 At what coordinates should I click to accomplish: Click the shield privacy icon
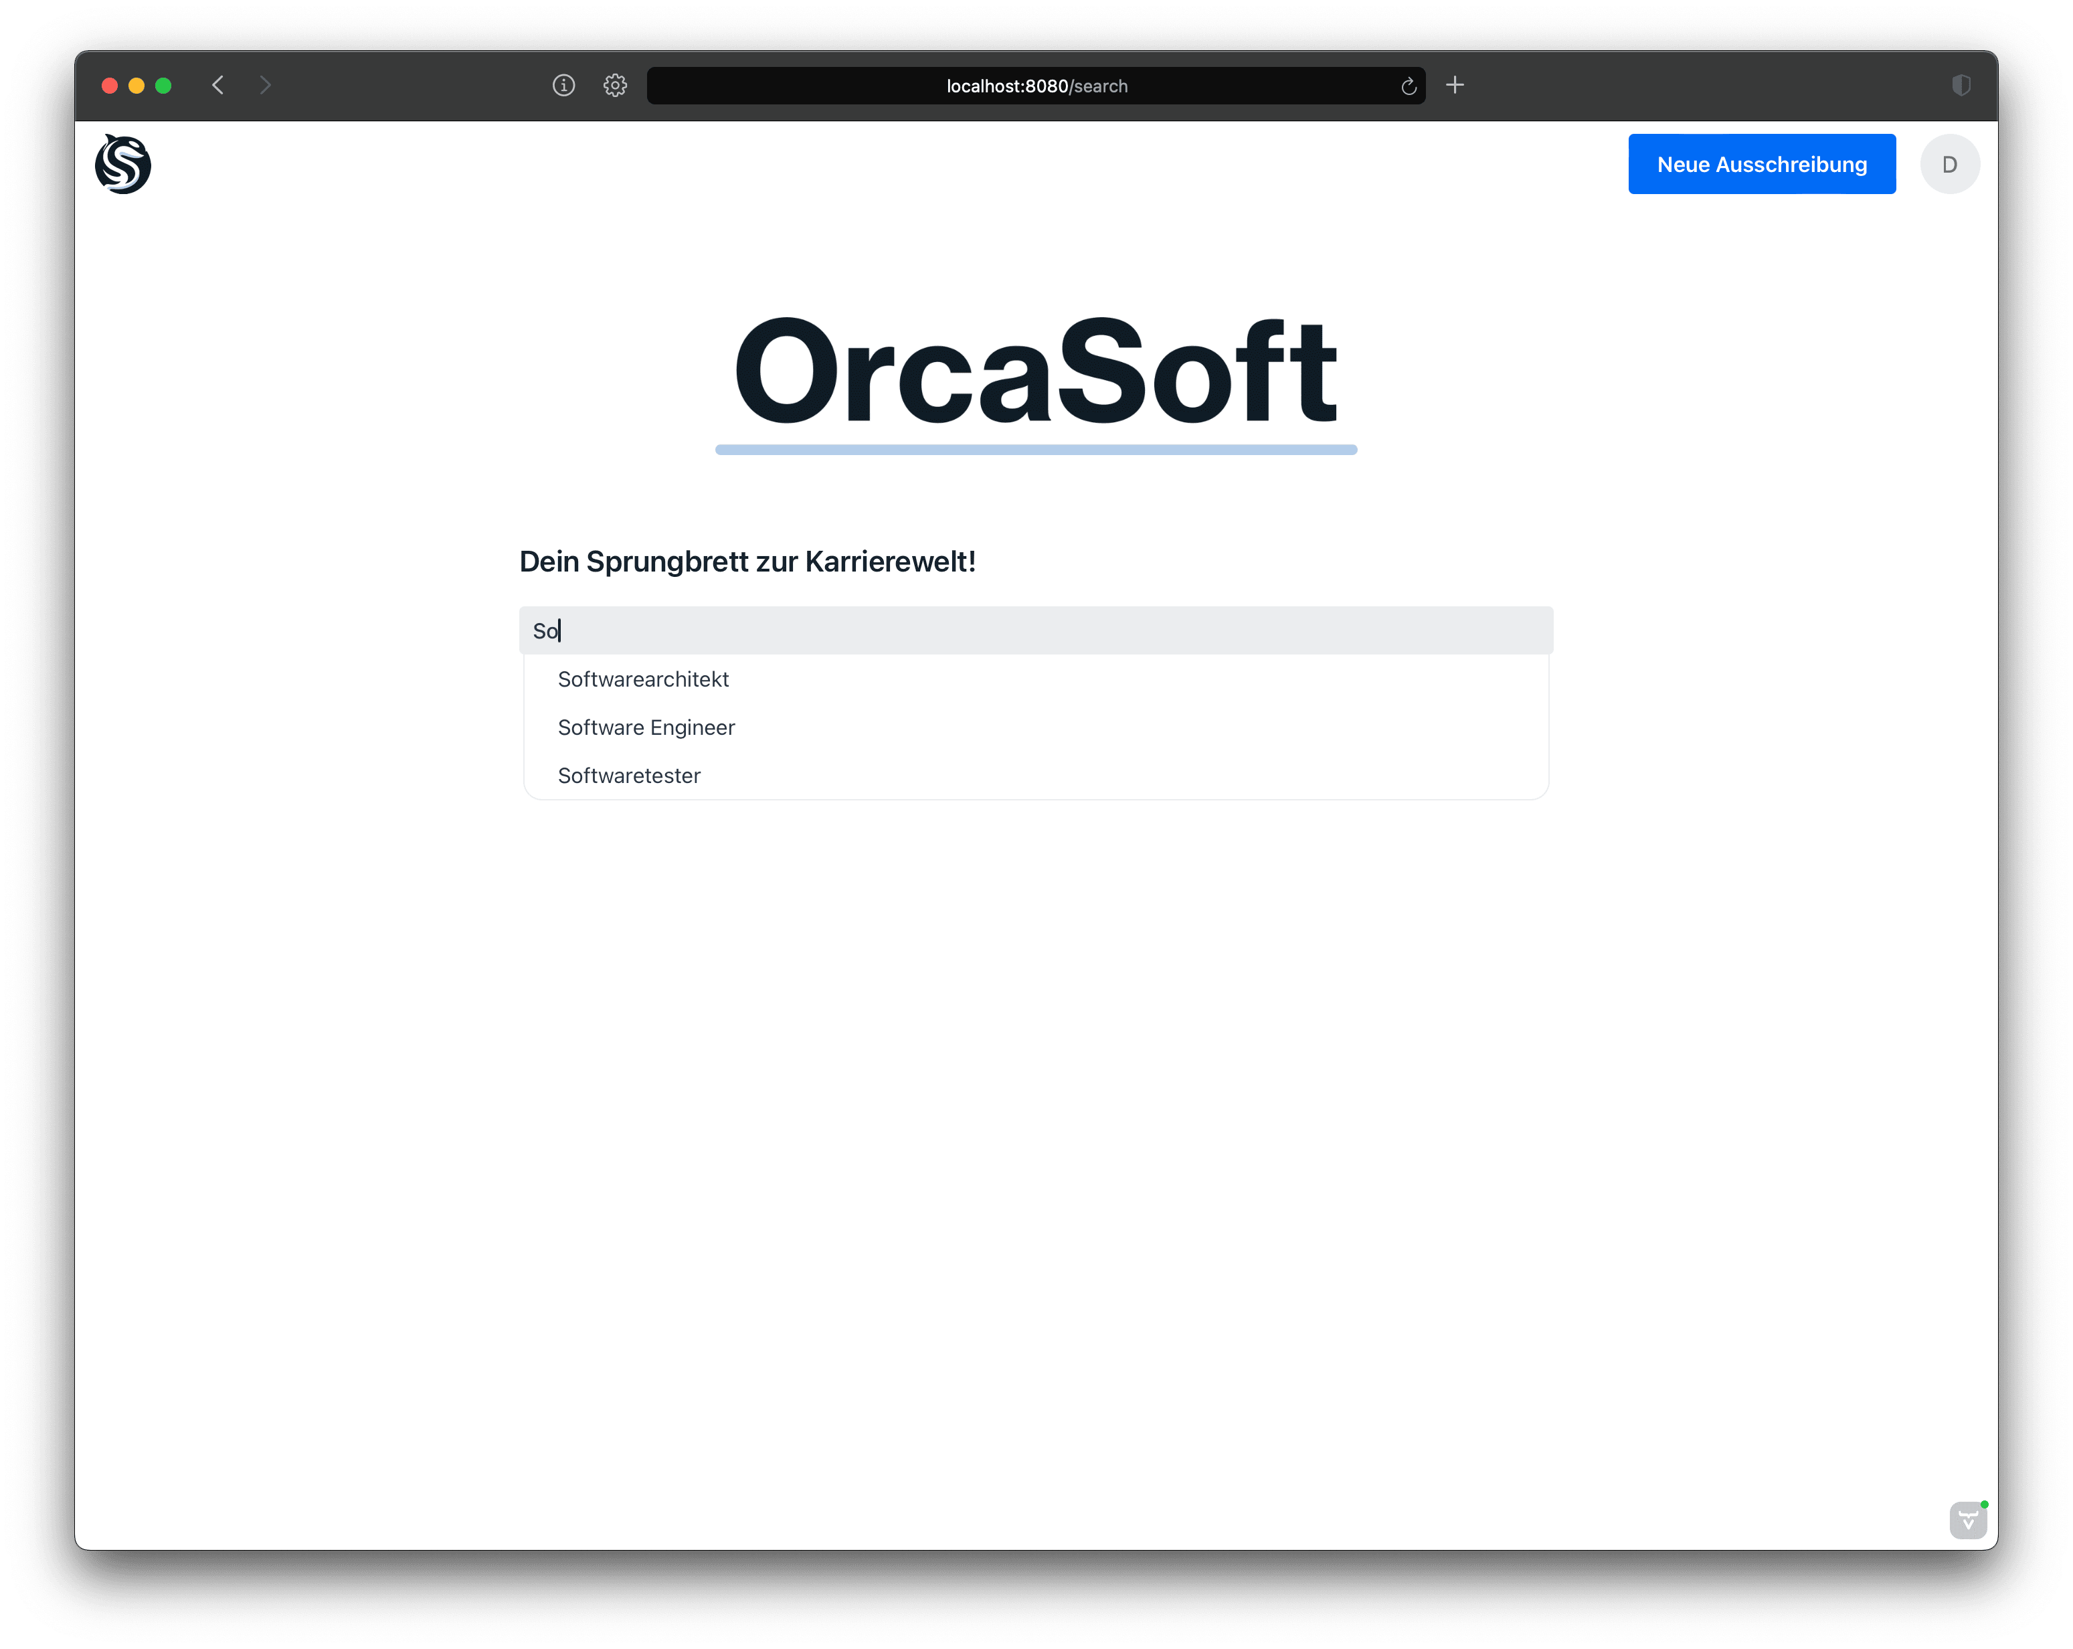1961,86
